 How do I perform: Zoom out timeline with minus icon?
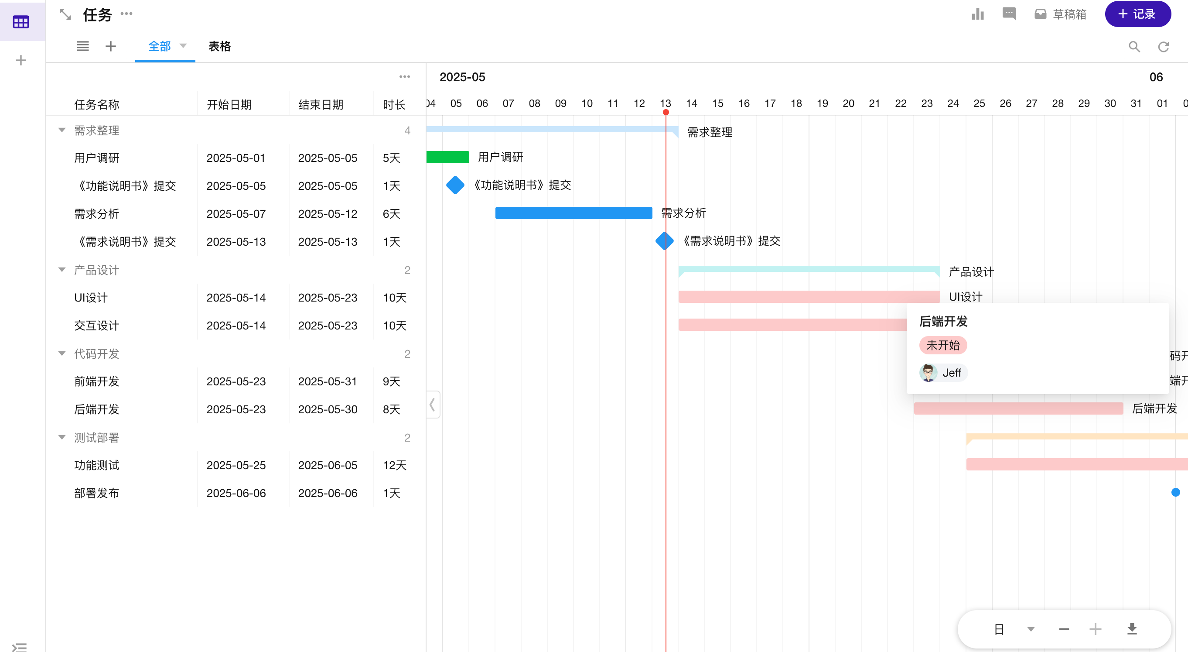(x=1064, y=629)
